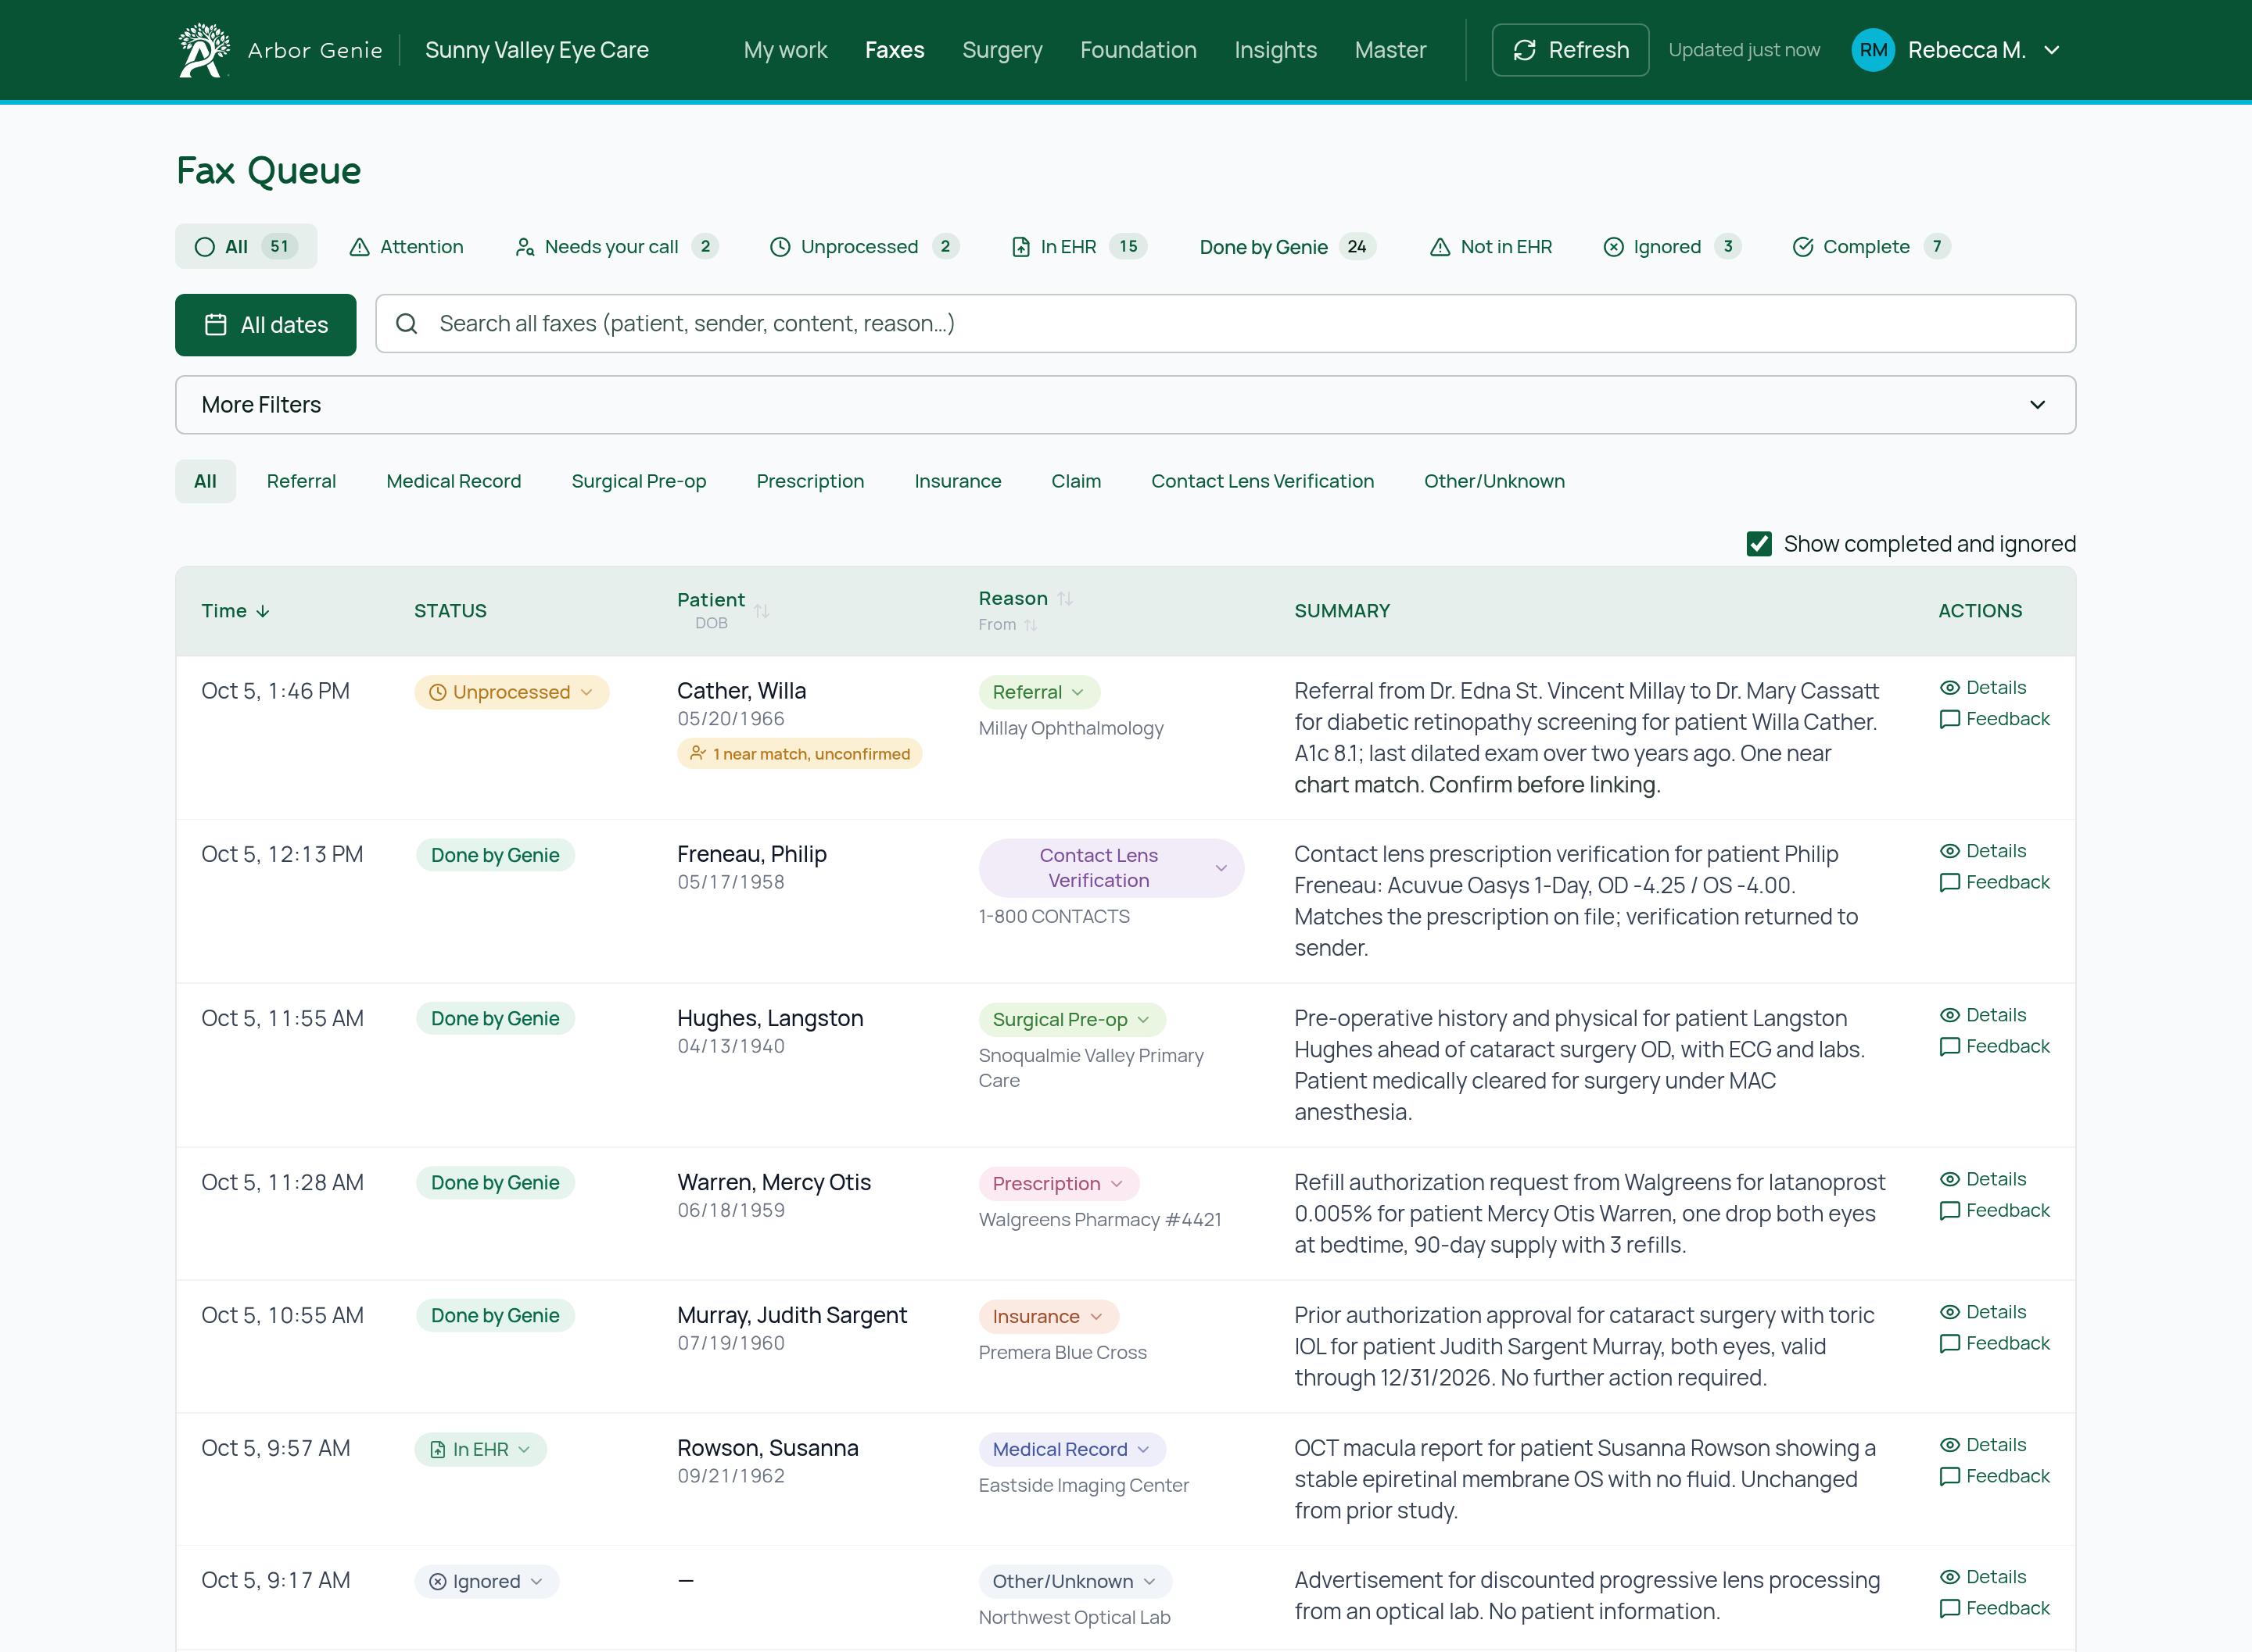Sort by Time column arrow

pos(262,611)
